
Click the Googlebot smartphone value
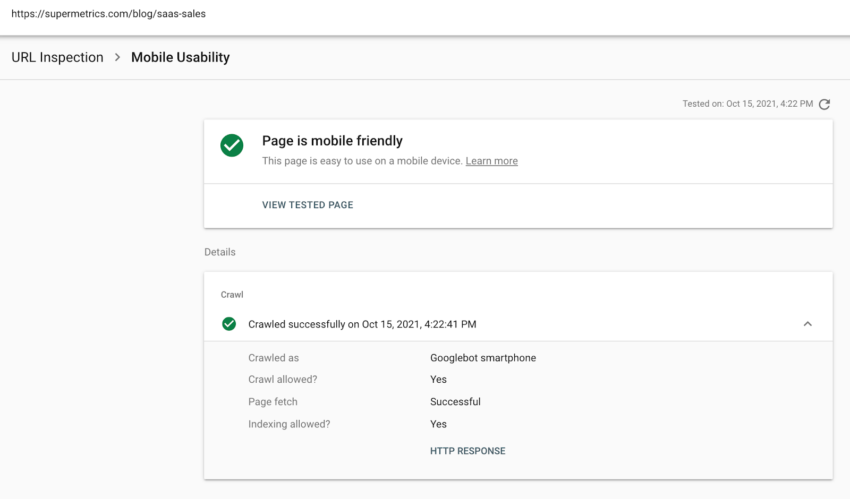483,358
